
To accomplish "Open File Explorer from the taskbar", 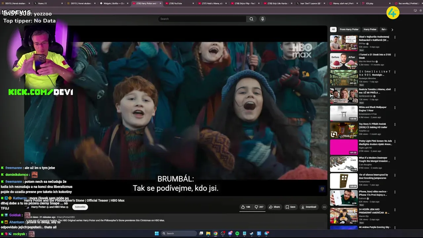I will tap(208, 233).
